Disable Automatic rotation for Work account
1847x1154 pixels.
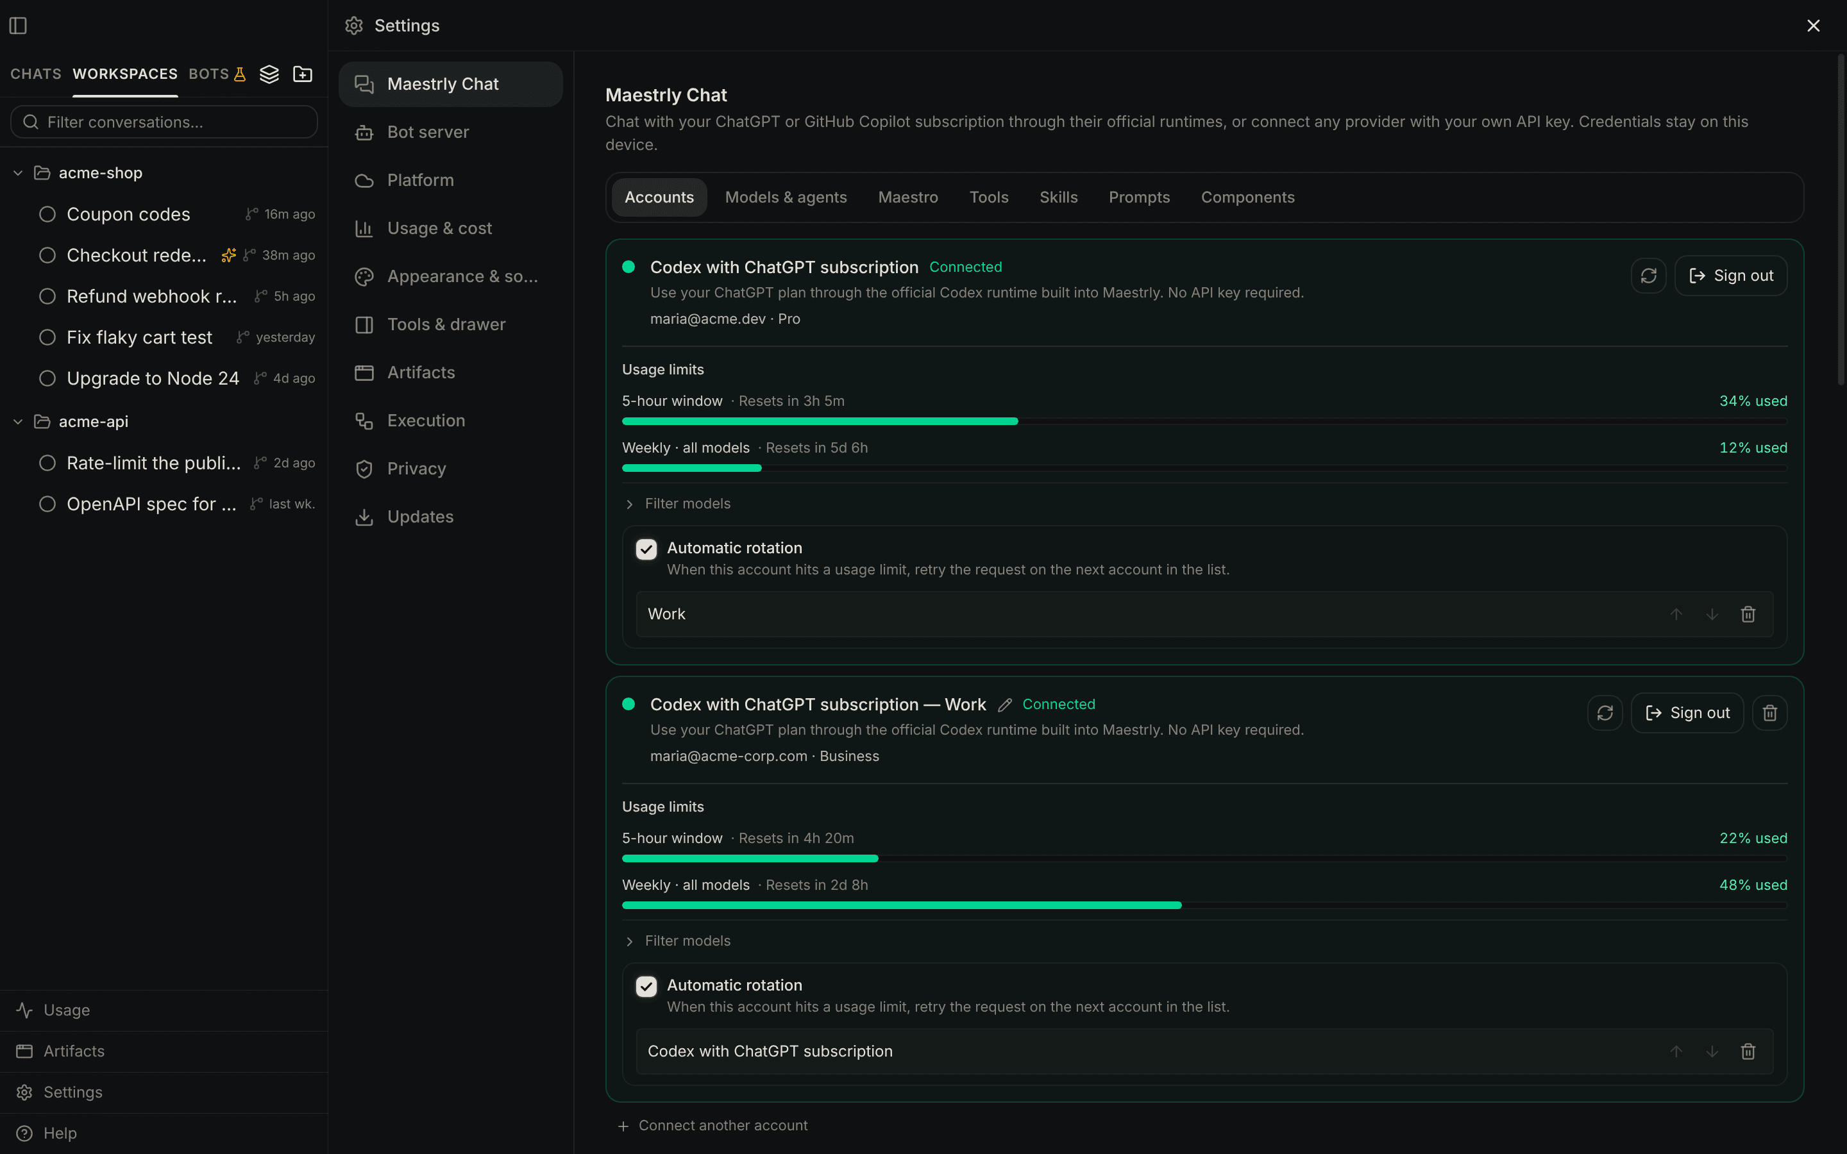click(646, 987)
